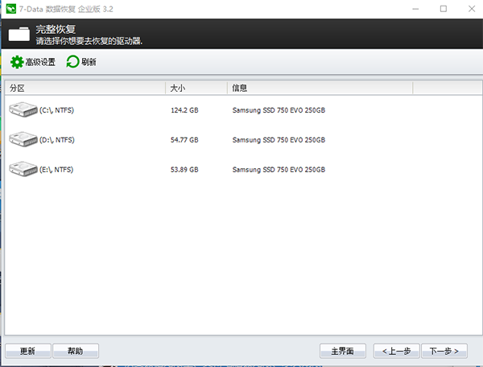Maximize the 7-Data window
The image size is (483, 367).
point(444,9)
